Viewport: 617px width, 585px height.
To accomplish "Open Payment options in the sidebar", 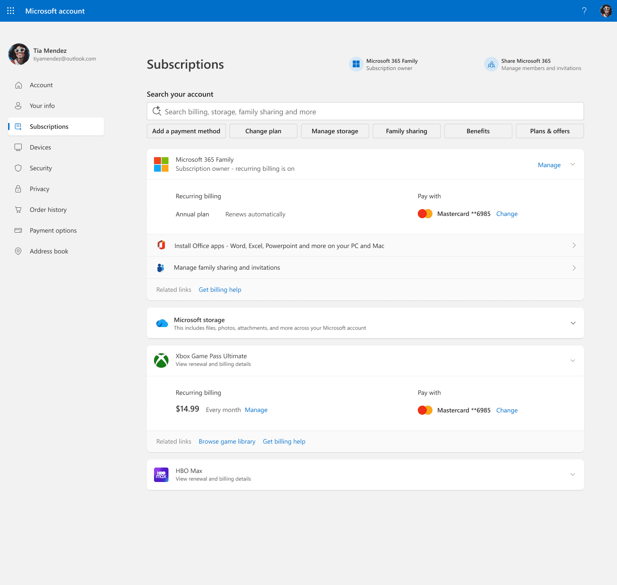I will click(56, 230).
